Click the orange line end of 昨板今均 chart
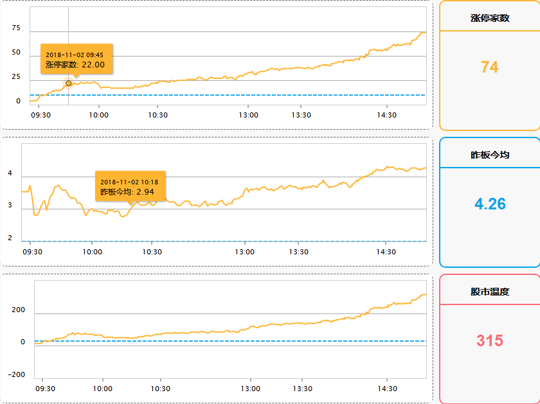The height and width of the screenshot is (404, 540). (x=425, y=168)
